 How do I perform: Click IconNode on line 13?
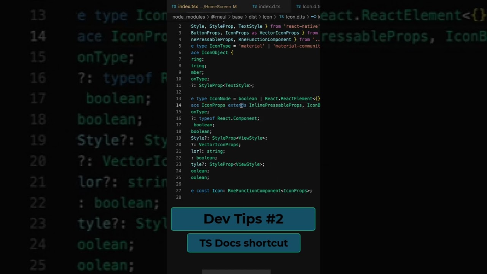220,99
